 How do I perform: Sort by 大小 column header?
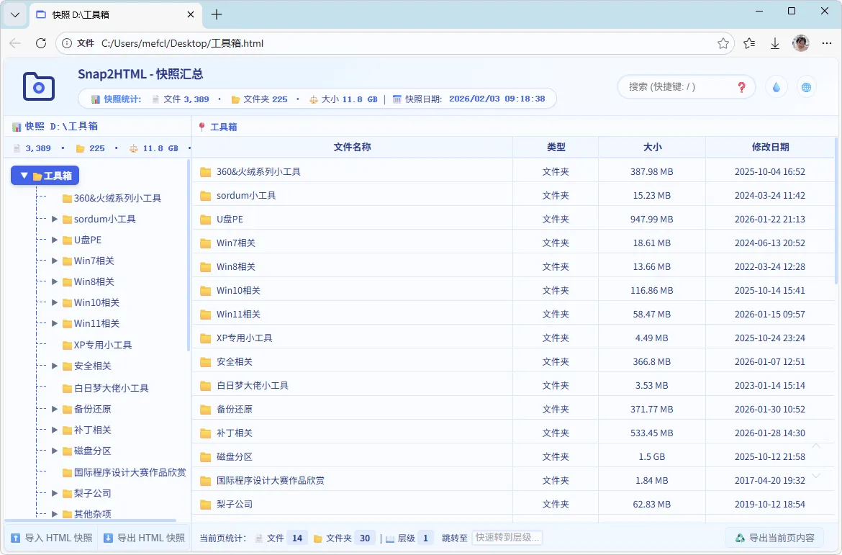click(x=652, y=147)
